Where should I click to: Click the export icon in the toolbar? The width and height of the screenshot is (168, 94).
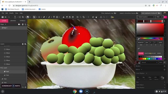(112, 17)
